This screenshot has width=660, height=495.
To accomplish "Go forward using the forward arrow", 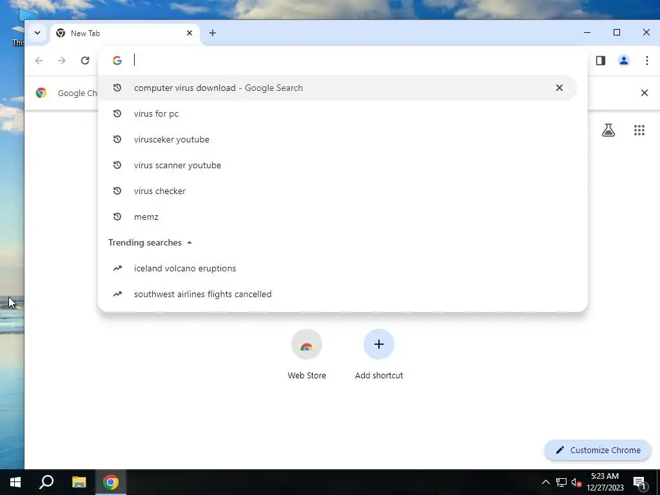I will (x=62, y=61).
